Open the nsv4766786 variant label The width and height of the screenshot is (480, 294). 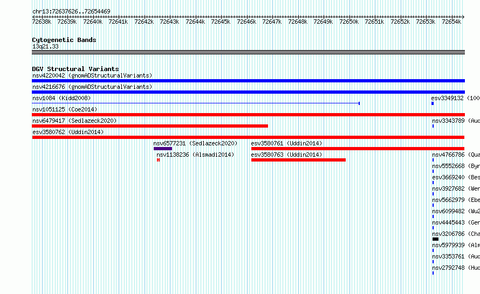(x=456, y=155)
